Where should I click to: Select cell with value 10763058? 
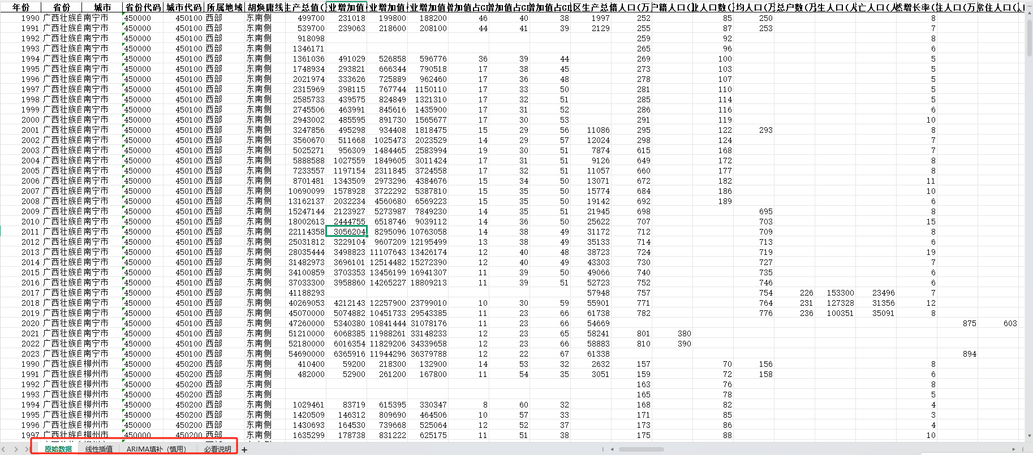(x=428, y=232)
